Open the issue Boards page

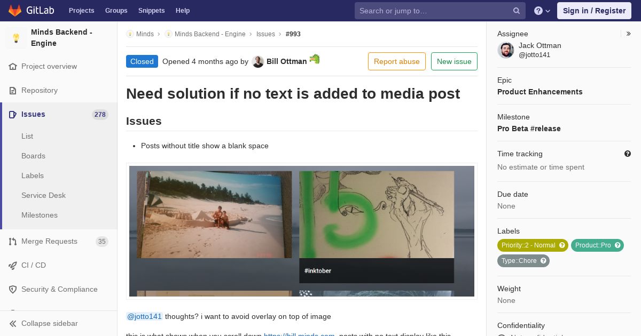[x=33, y=156]
